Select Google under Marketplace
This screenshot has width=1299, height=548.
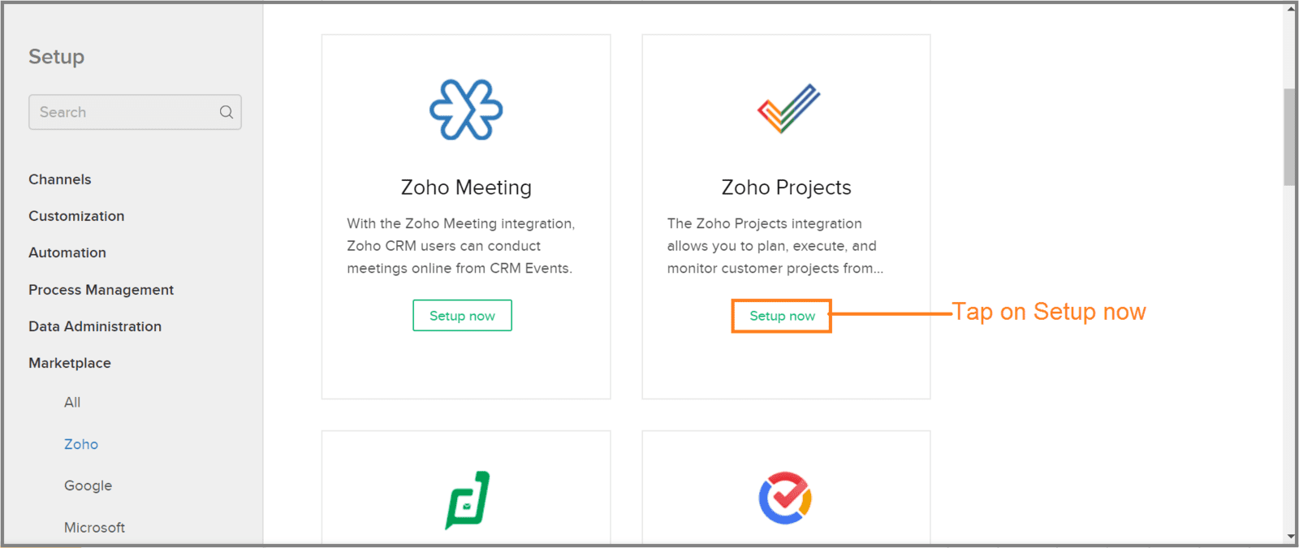tap(88, 485)
